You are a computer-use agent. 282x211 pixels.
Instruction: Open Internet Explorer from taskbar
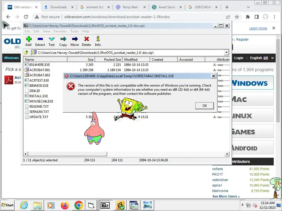click(24, 205)
